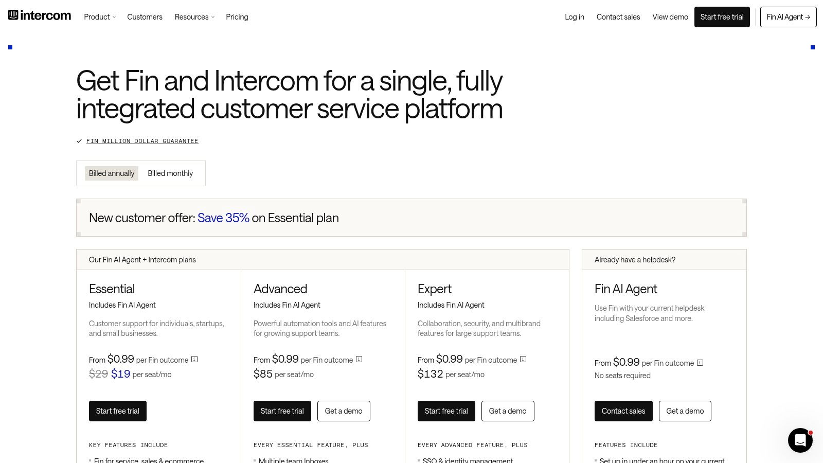
Task: Click 'KEY FEATURES INCLUDE' label
Action: tap(128, 445)
